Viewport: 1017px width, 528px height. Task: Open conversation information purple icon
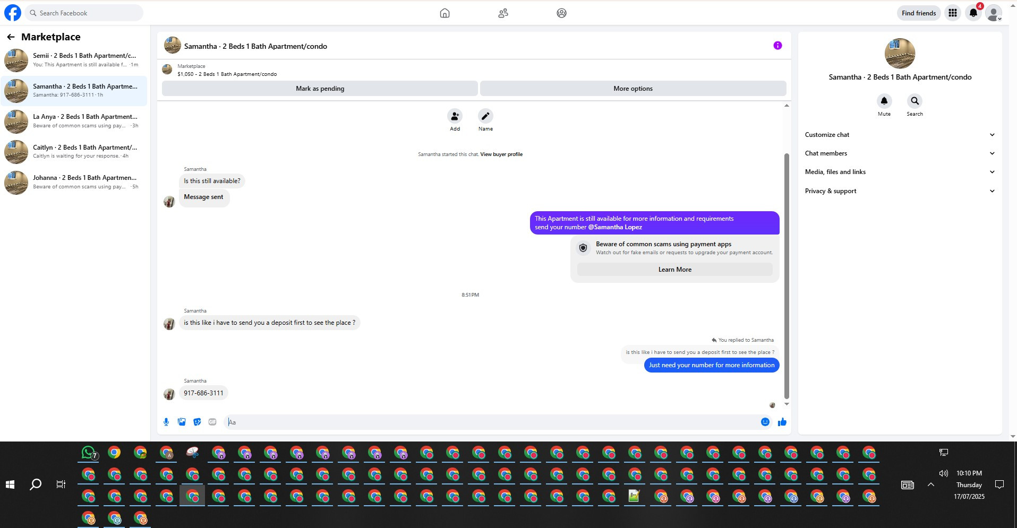coord(777,46)
